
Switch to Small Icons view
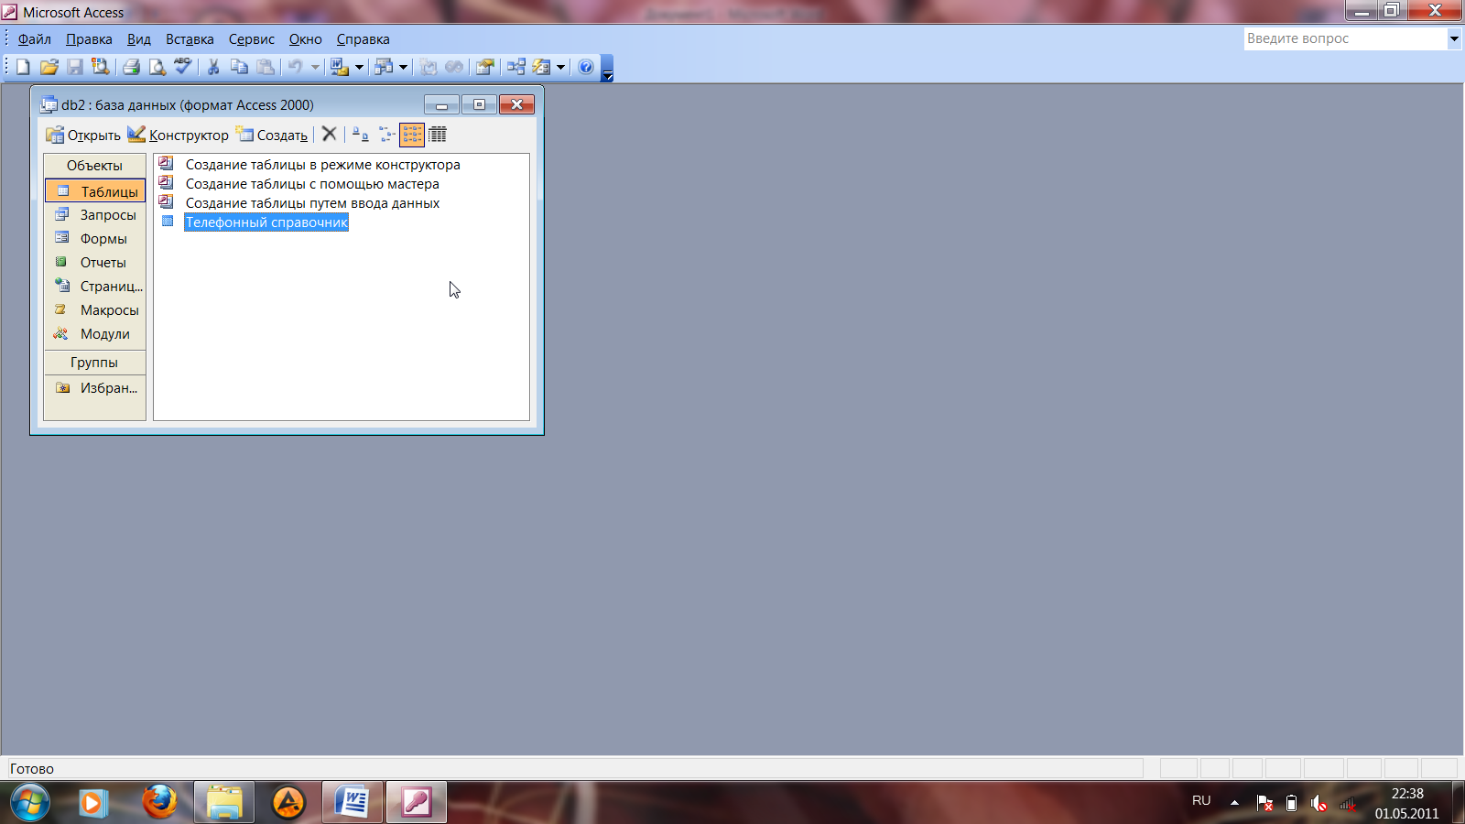pyautogui.click(x=386, y=135)
